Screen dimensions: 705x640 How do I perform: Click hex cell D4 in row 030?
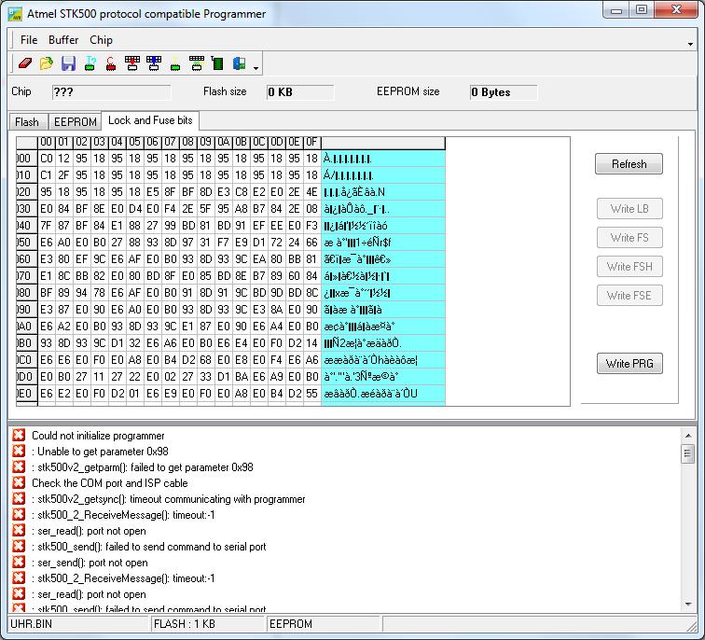tap(135, 209)
